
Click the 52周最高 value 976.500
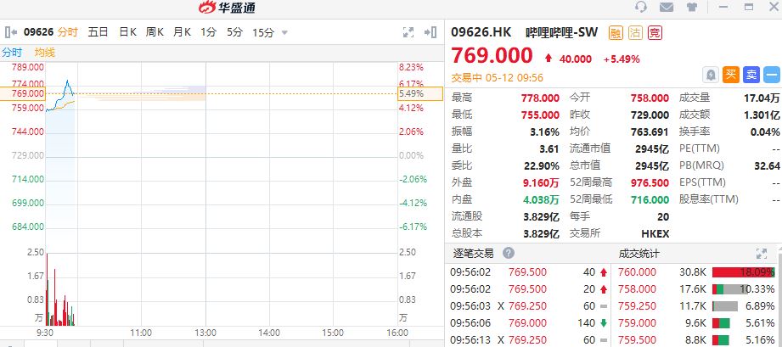650,182
